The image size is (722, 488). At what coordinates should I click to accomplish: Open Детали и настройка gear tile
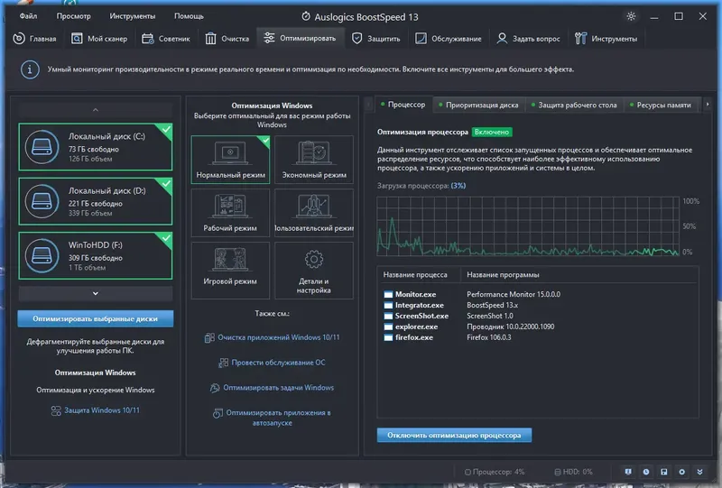pos(314,271)
